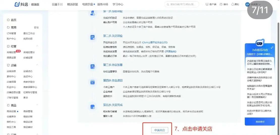
Task: Open 通知 bell notifications
Action: point(233,4)
